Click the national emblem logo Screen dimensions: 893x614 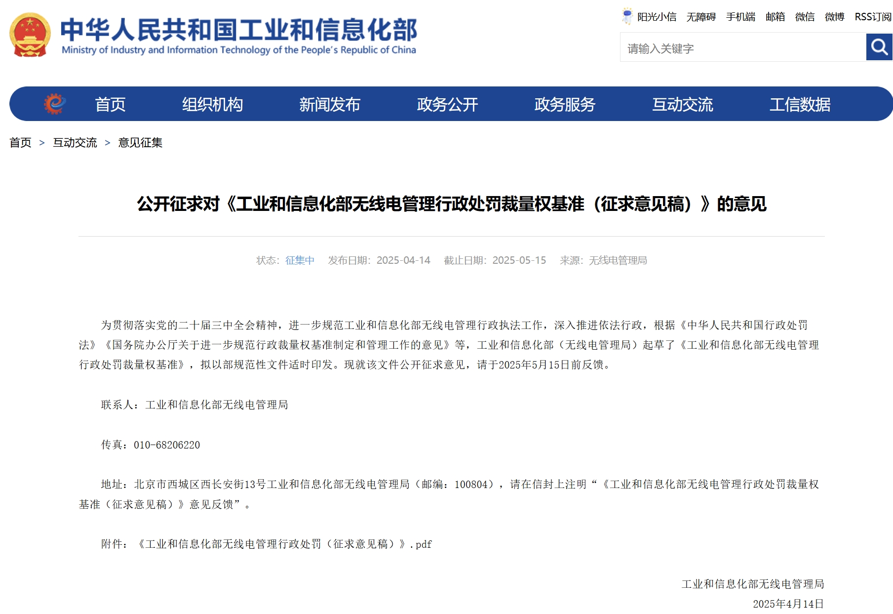point(30,35)
